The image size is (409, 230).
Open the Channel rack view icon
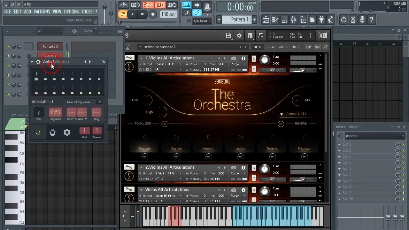284,20
